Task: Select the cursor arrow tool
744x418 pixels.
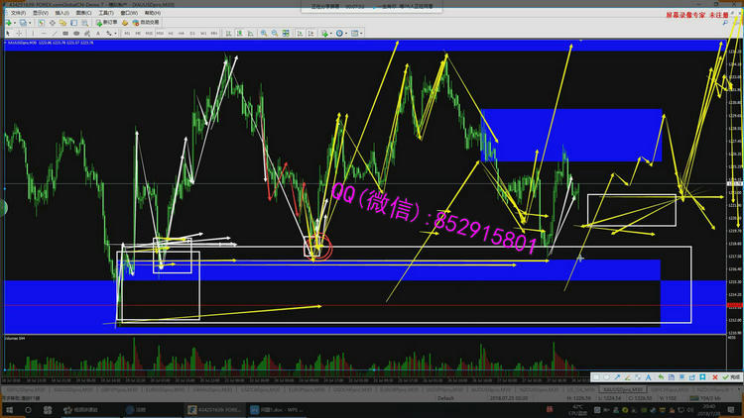Action: pyautogui.click(x=7, y=33)
